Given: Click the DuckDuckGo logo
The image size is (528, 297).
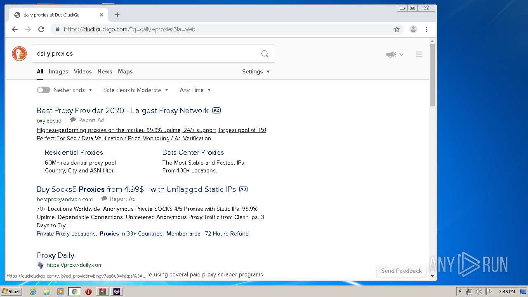Looking at the screenshot, I should tap(19, 54).
